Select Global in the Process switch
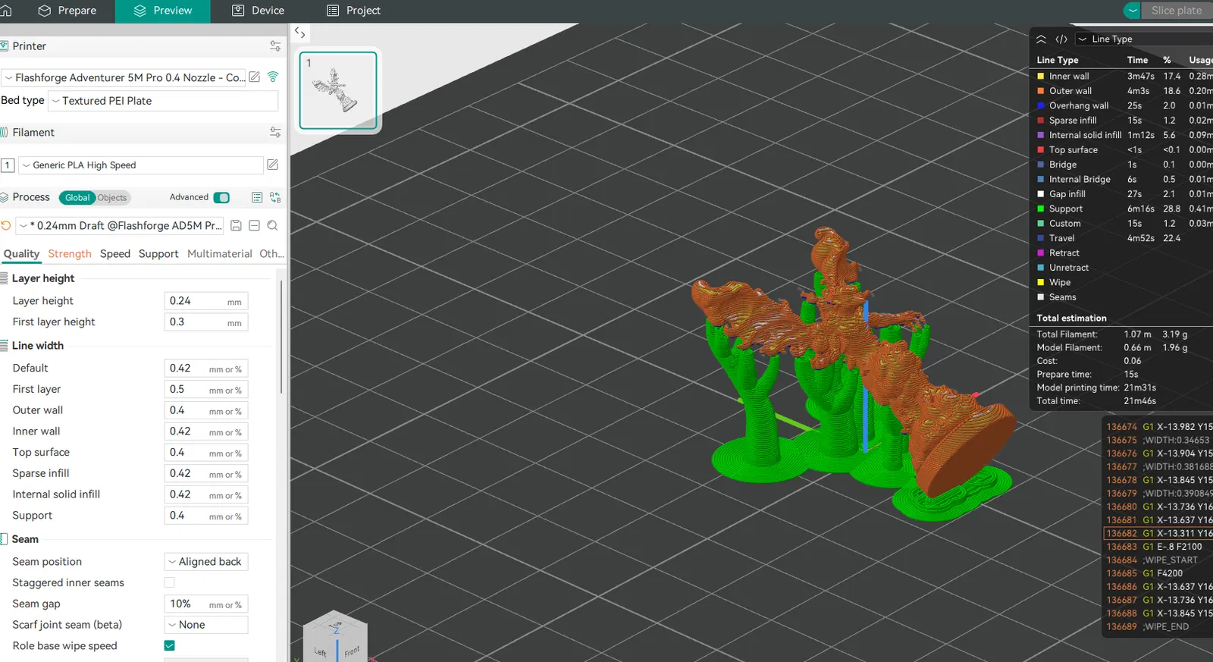This screenshot has width=1213, height=662. [77, 198]
